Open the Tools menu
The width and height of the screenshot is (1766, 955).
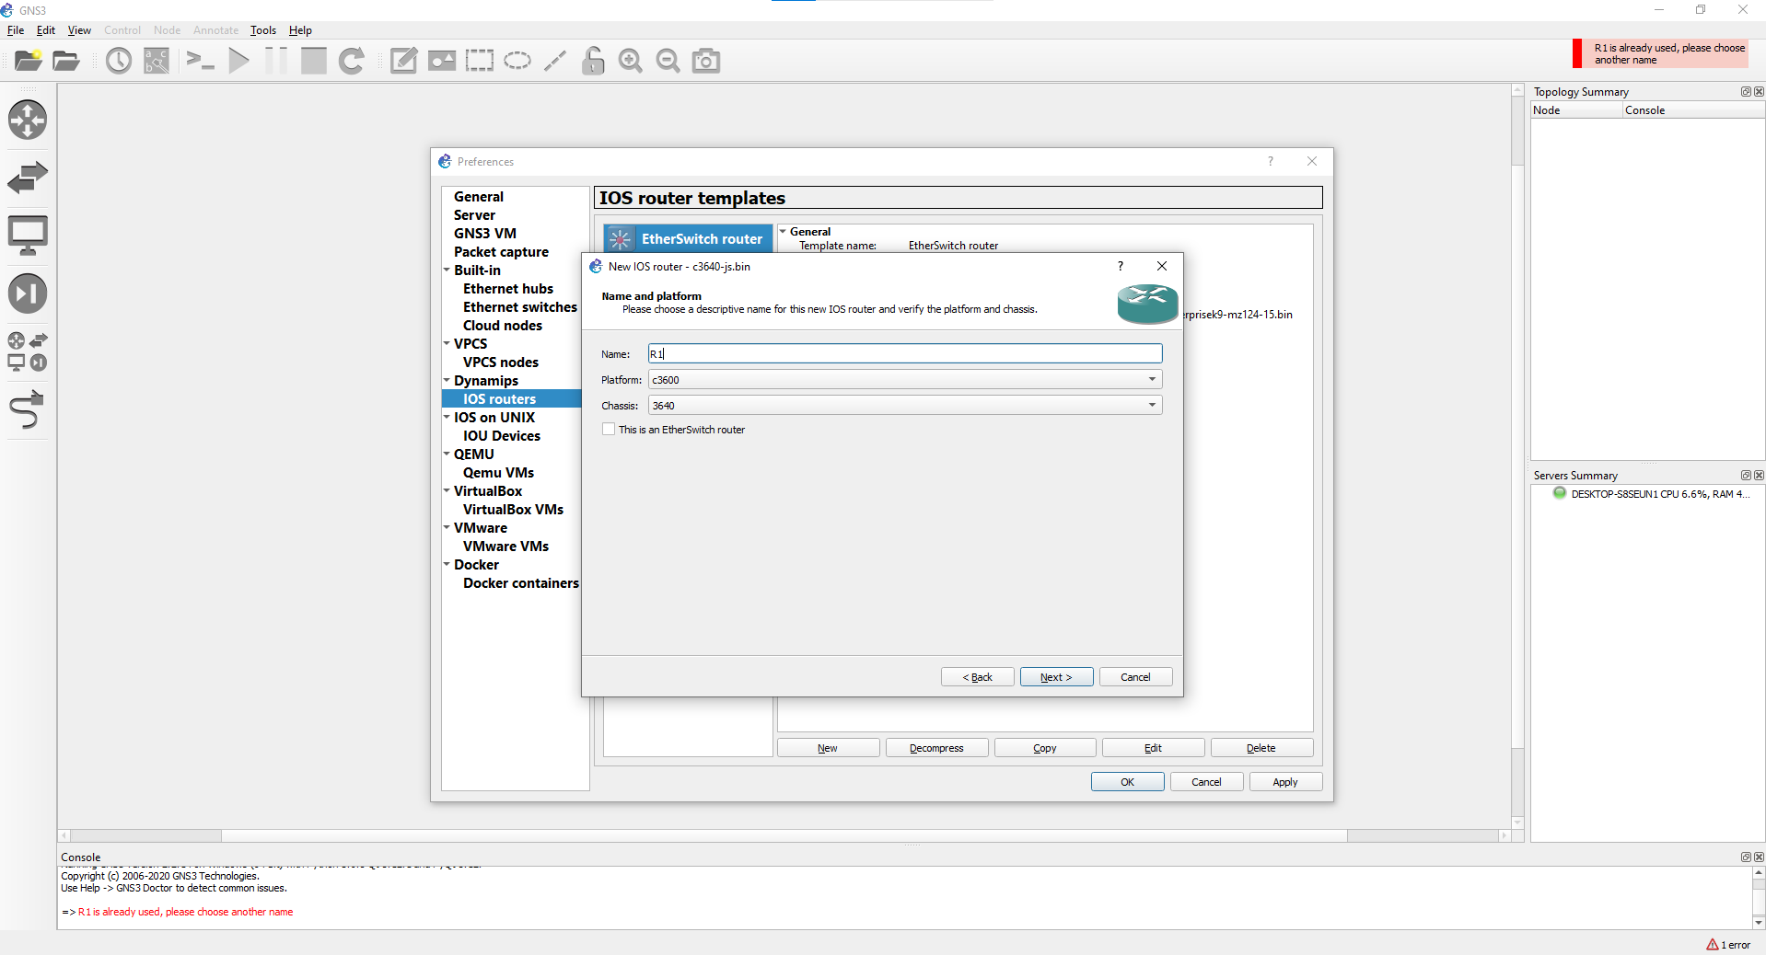coord(262,30)
